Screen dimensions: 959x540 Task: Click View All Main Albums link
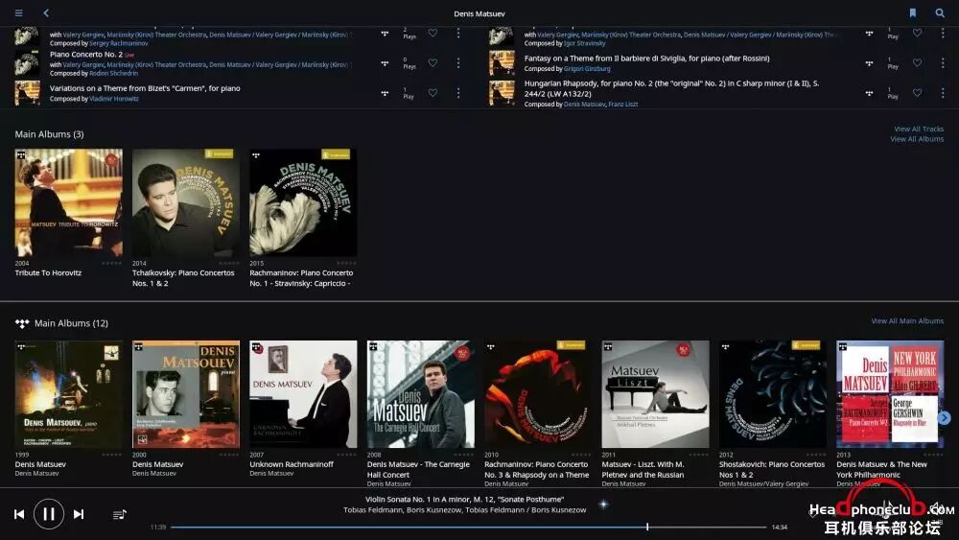click(907, 320)
